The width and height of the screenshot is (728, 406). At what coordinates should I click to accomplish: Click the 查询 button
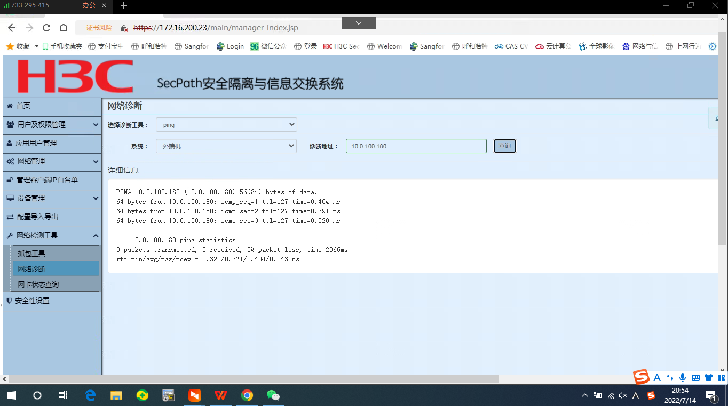point(504,146)
